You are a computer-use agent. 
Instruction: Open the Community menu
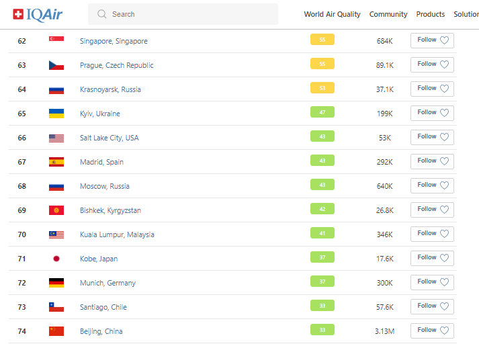(x=388, y=14)
